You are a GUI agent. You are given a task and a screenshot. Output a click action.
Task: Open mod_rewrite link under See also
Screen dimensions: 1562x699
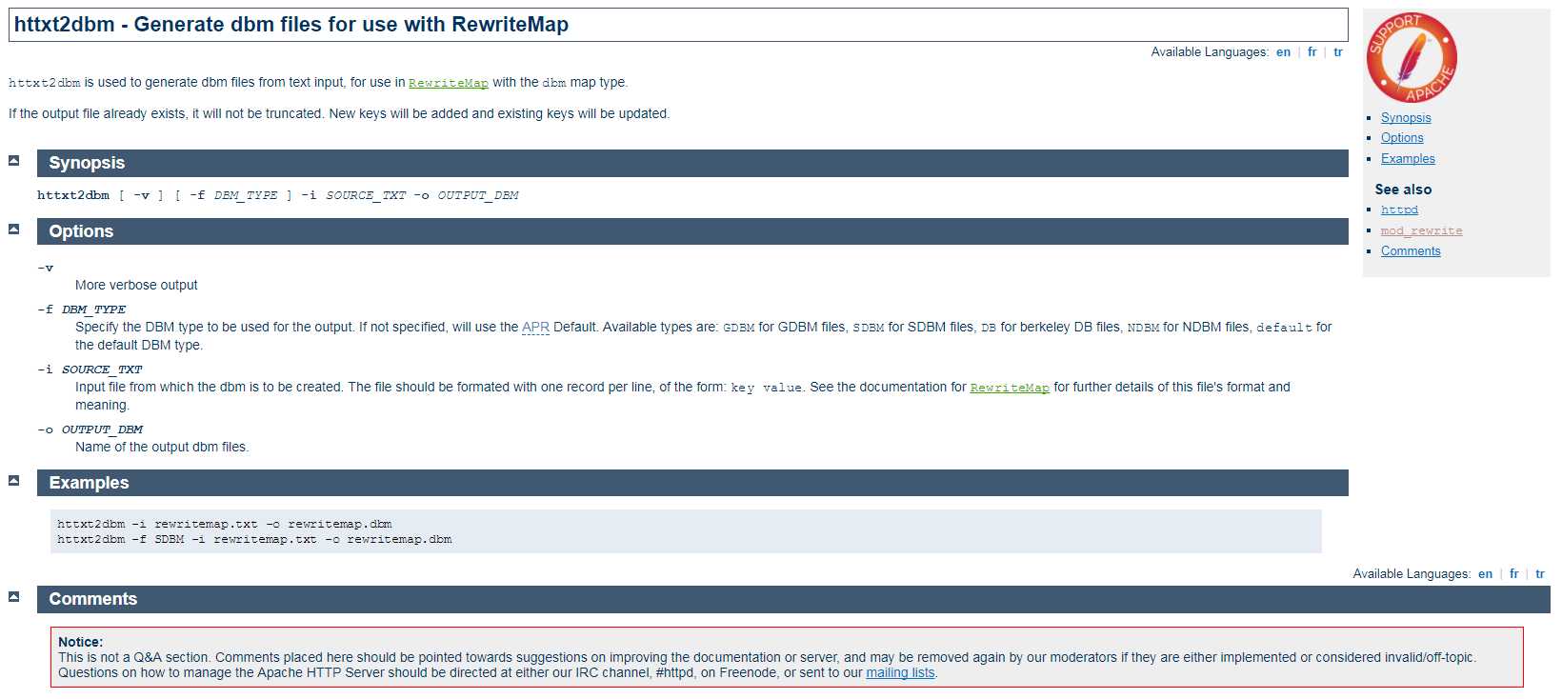pyautogui.click(x=1421, y=230)
